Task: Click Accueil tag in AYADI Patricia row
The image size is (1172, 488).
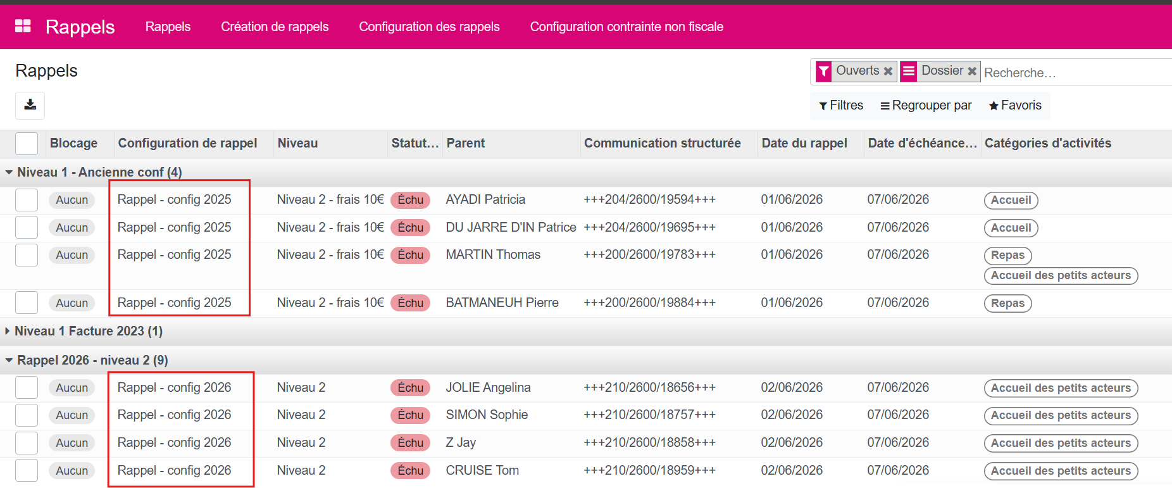Action: click(1011, 200)
